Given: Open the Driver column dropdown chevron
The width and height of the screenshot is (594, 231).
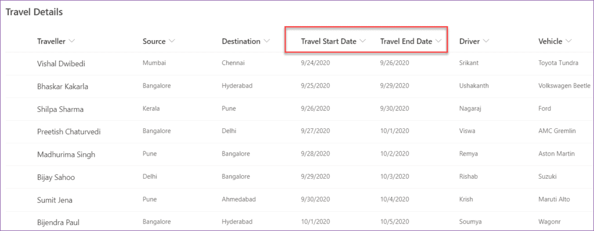Looking at the screenshot, I should [487, 41].
